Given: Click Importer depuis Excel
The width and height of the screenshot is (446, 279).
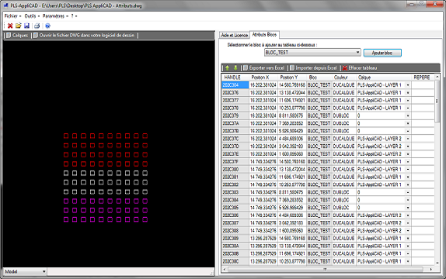Looking at the screenshot, I should (x=313, y=68).
